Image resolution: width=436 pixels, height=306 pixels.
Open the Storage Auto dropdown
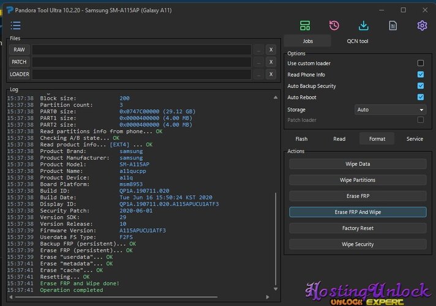tap(390, 110)
